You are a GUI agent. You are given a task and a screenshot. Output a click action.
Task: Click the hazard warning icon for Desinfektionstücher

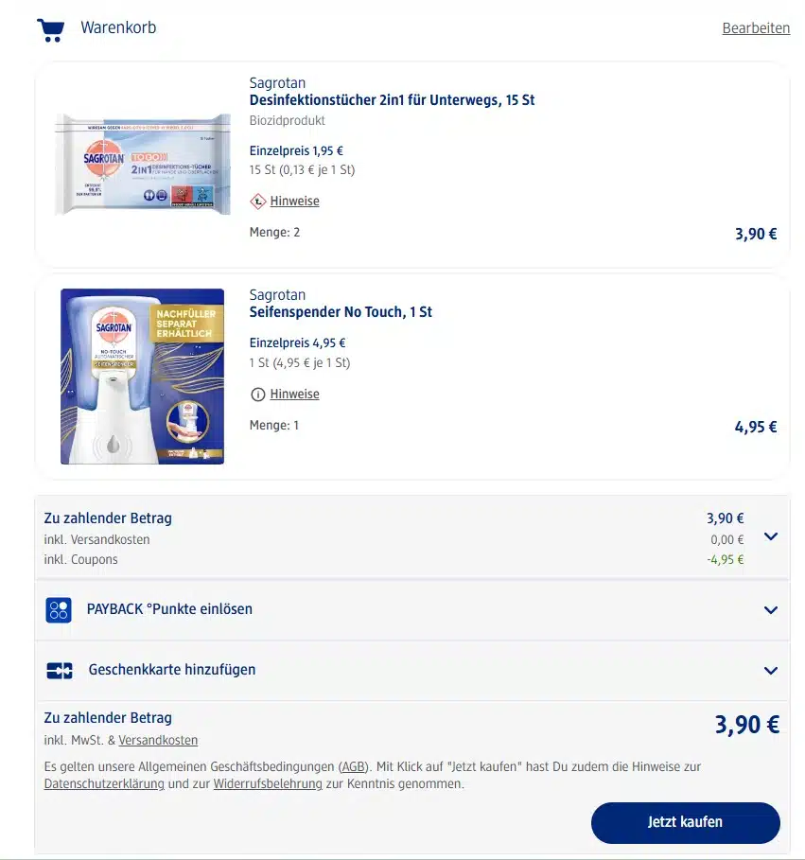click(257, 202)
